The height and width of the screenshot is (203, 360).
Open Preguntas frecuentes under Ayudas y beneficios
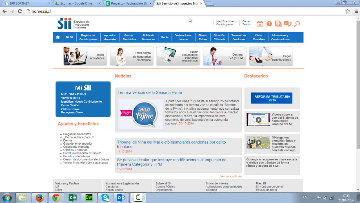coord(77,134)
